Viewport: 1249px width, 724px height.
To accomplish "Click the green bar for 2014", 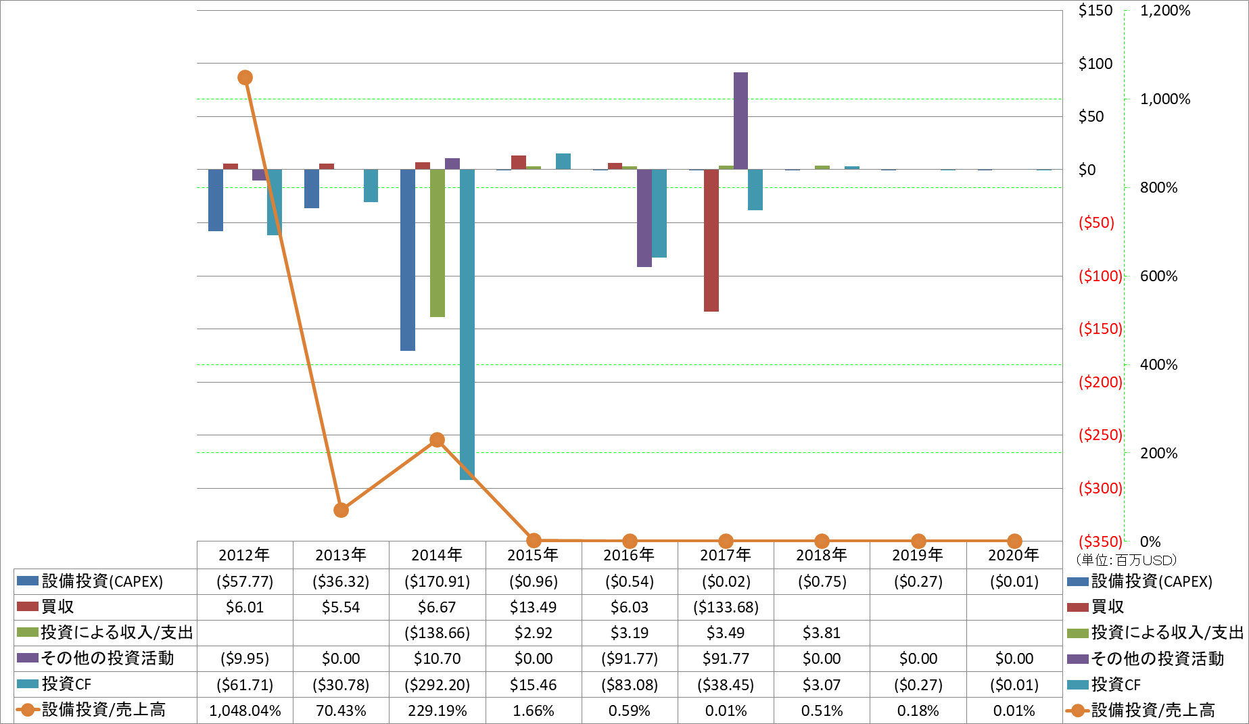I will [438, 243].
